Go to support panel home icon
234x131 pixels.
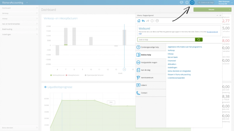pos(139,21)
